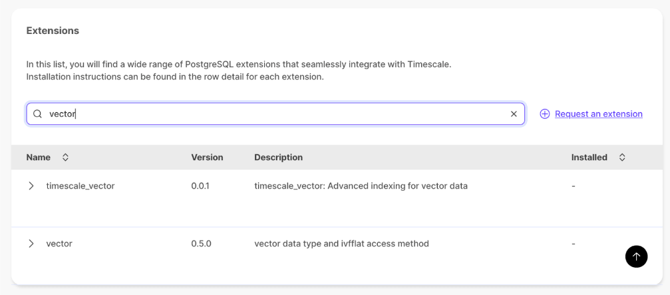Select the vector extension name in second row
Viewport: 670px width, 295px height.
click(x=59, y=244)
